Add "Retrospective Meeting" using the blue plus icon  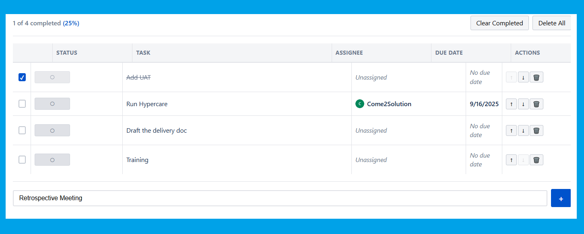click(561, 198)
